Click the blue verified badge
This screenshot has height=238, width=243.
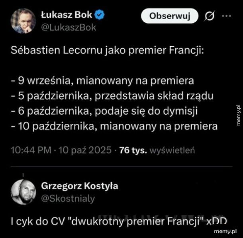click(100, 15)
